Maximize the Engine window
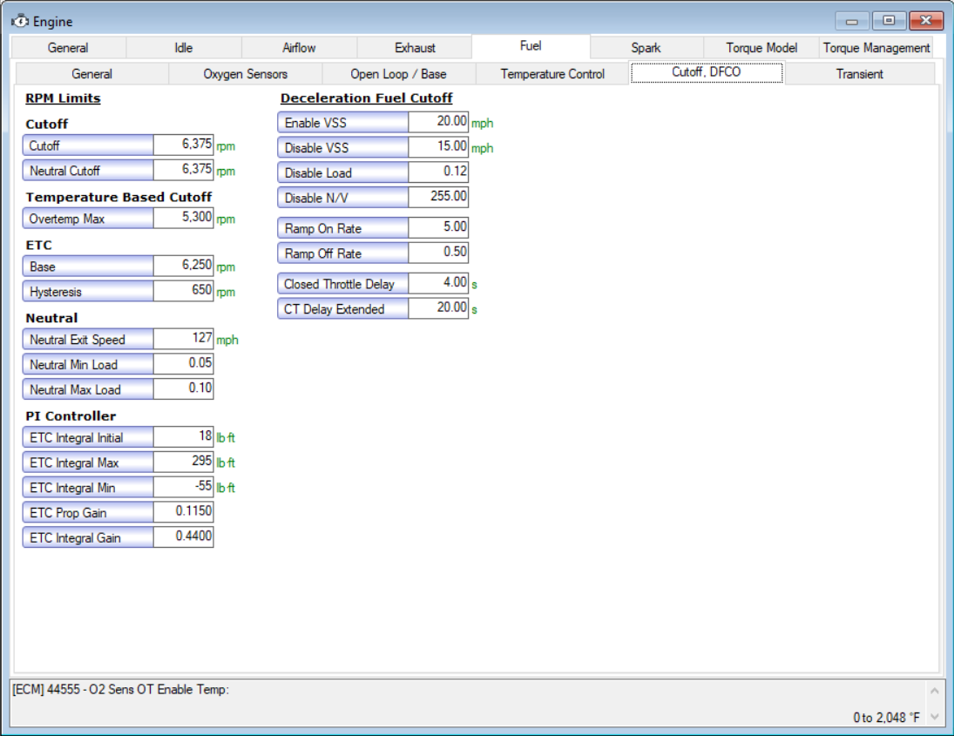954x736 pixels. click(889, 21)
